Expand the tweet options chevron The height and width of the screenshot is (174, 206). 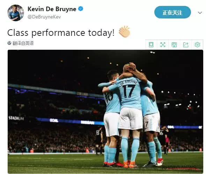(x=200, y=13)
